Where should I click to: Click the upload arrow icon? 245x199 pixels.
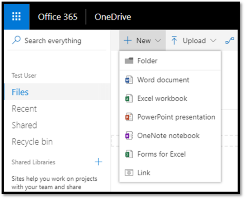click(x=174, y=40)
